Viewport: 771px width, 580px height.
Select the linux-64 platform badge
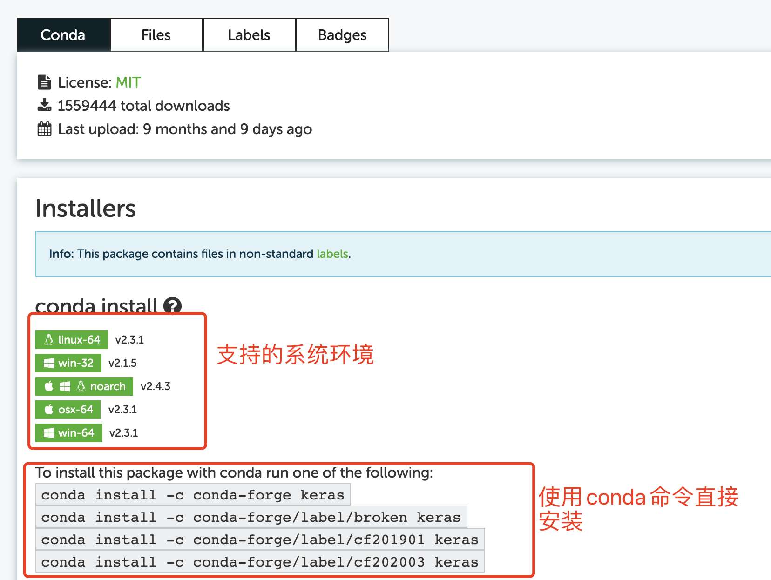click(x=72, y=340)
